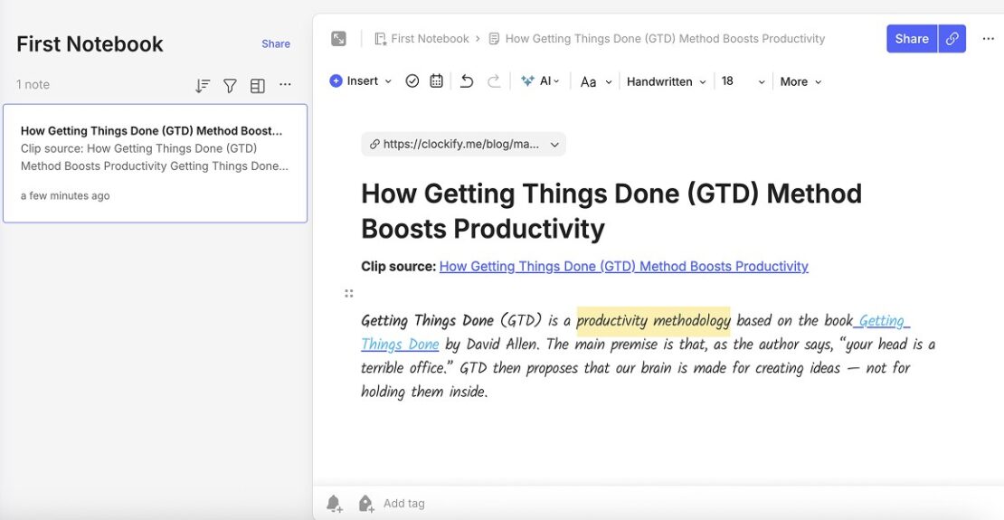Click the bold 'Getting Things Done' paragraph text
The width and height of the screenshot is (1004, 520).
pyautogui.click(x=427, y=320)
